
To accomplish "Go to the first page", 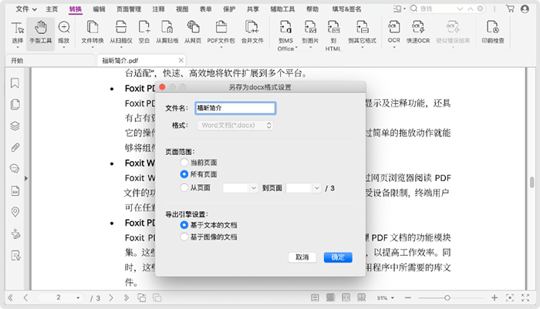I will pos(10,297).
